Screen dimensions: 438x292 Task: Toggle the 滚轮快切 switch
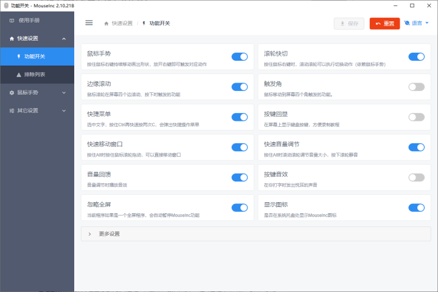[x=416, y=57]
